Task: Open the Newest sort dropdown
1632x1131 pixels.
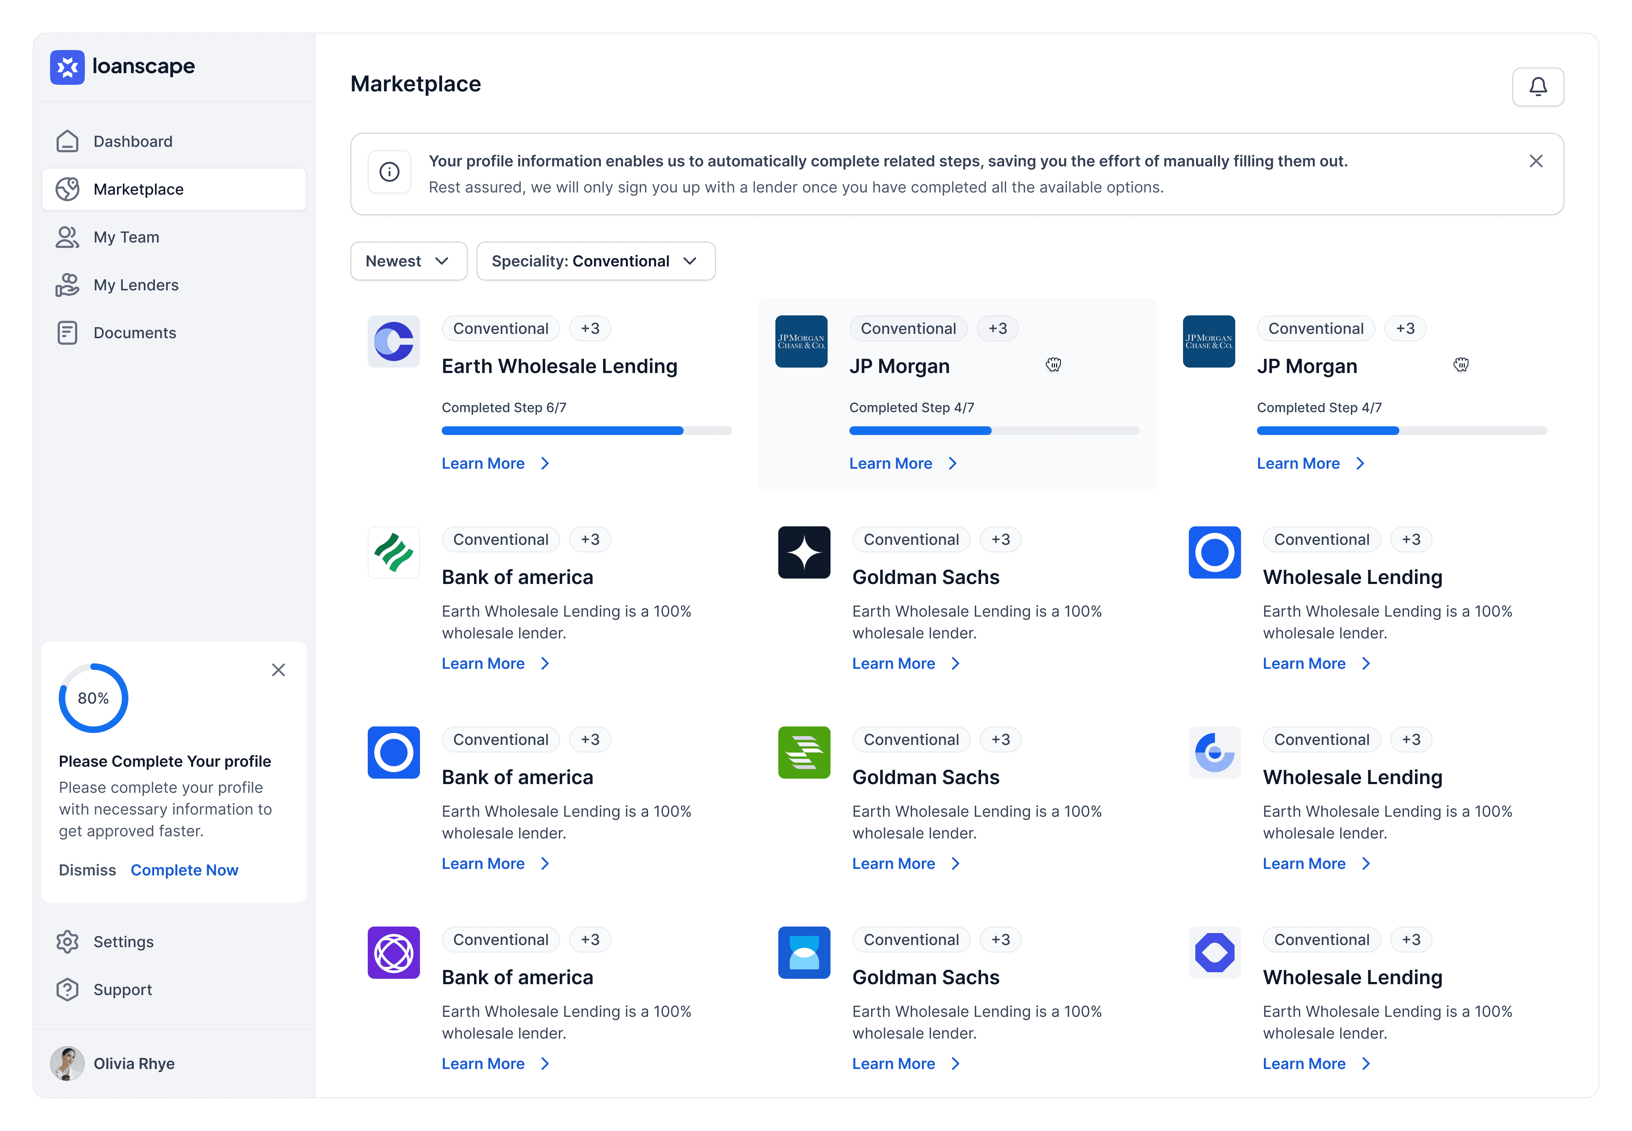Action: click(408, 261)
